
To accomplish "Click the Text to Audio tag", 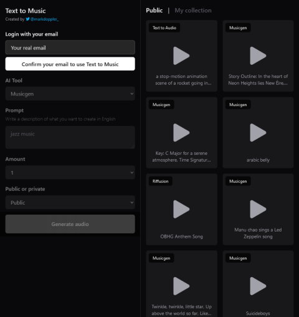I will [164, 27].
